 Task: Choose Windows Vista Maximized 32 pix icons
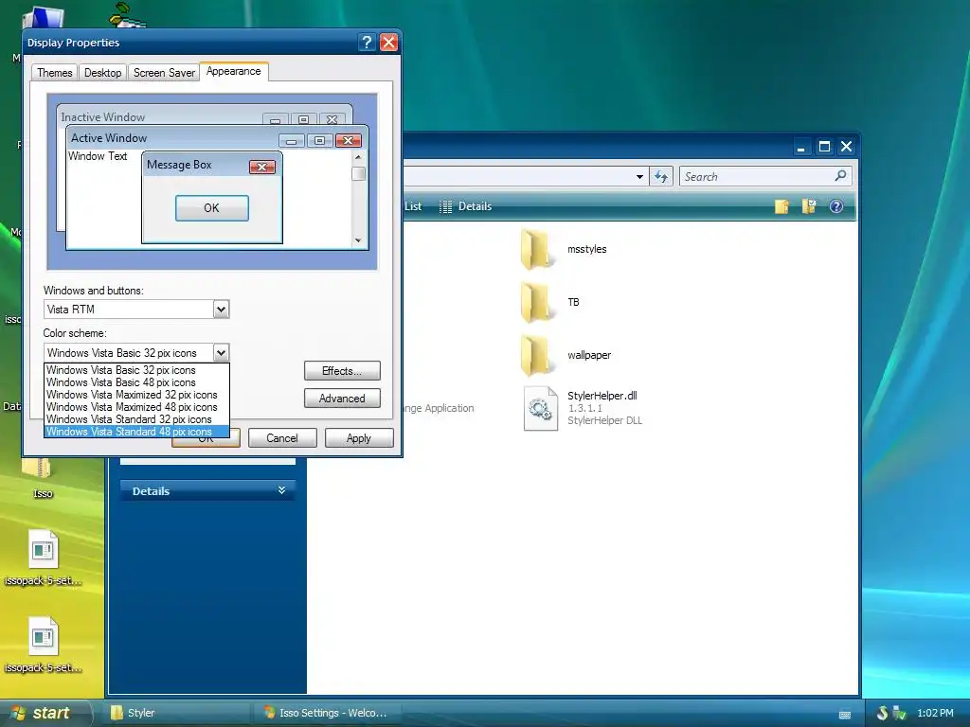pyautogui.click(x=136, y=395)
